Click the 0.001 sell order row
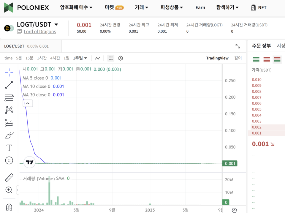 click(267, 133)
